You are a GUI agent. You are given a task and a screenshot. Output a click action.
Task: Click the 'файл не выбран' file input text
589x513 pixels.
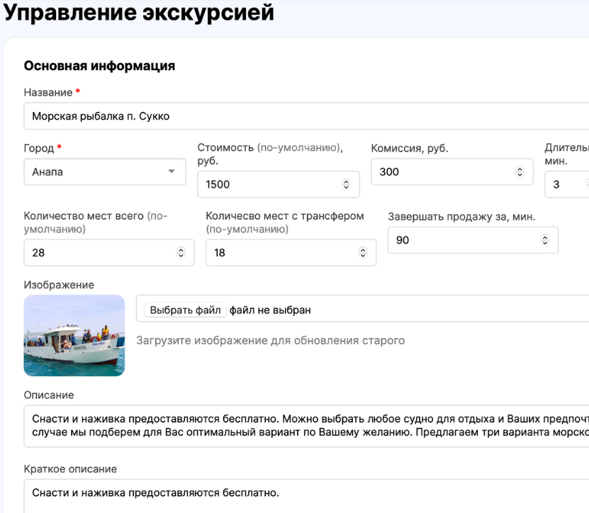(270, 310)
